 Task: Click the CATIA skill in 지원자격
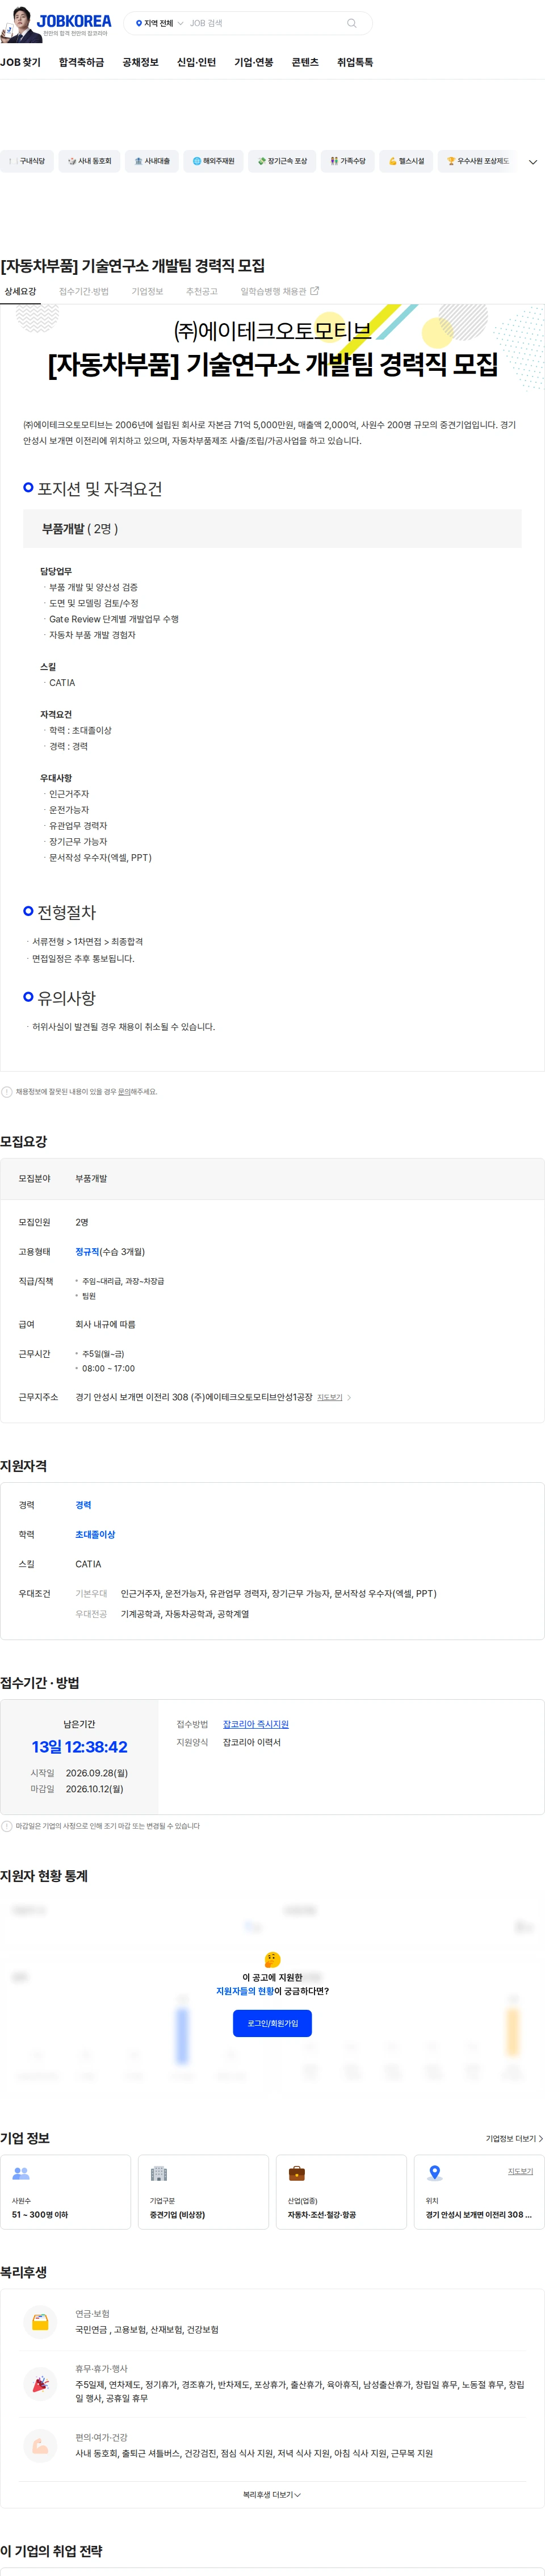point(88,1564)
